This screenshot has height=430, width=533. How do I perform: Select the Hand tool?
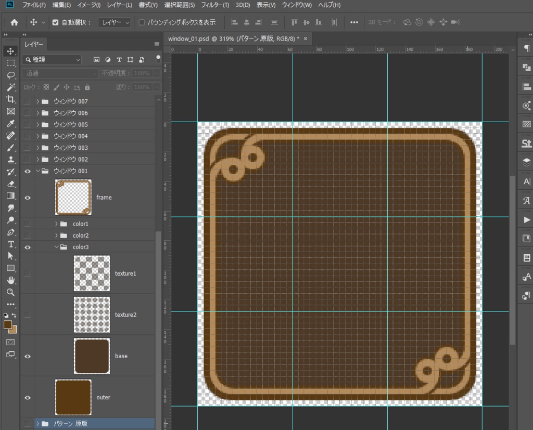point(10,280)
